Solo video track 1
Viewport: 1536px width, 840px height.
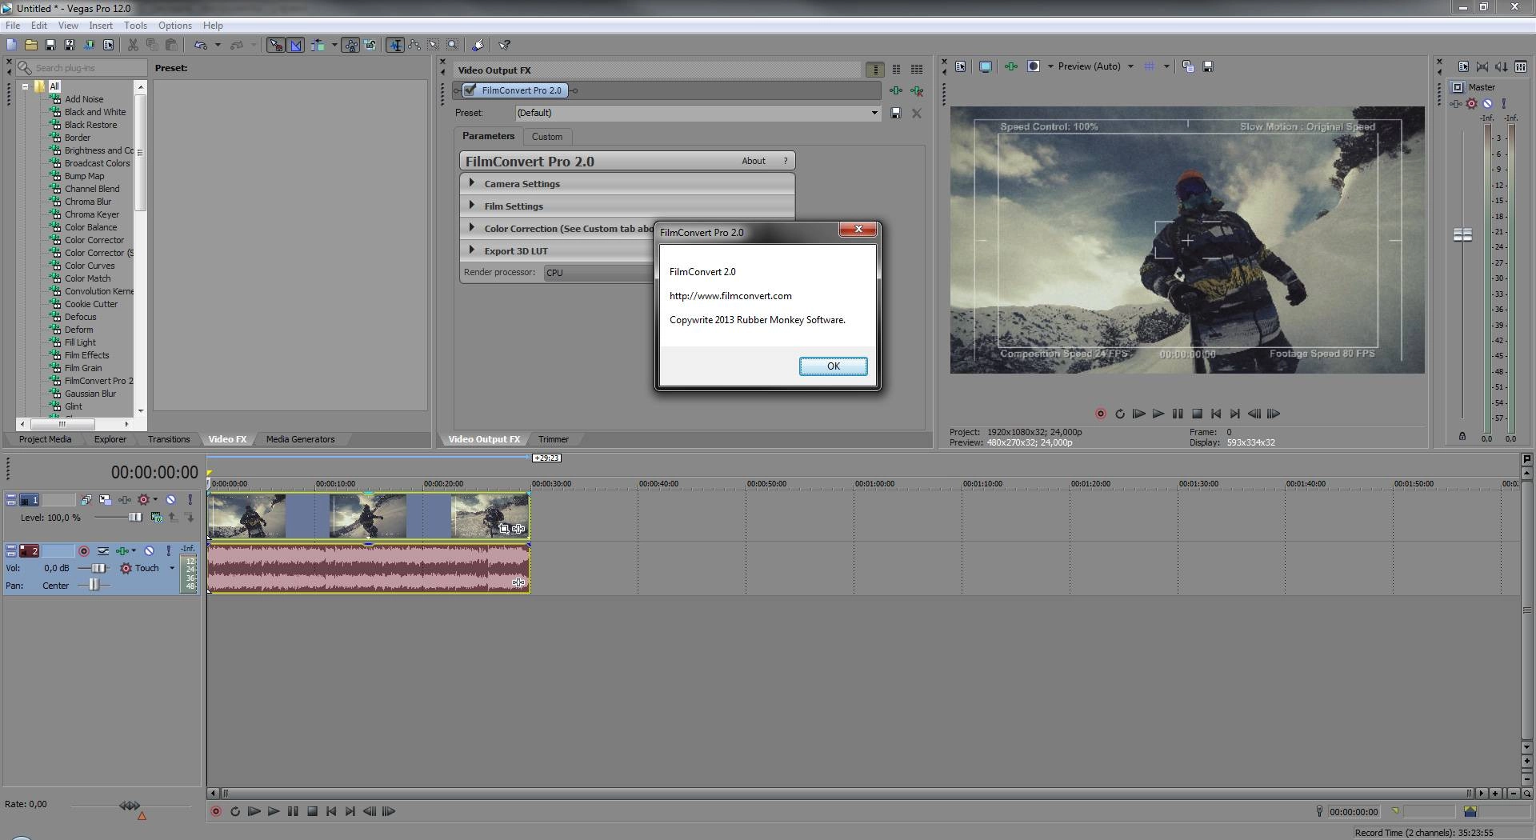tap(190, 499)
